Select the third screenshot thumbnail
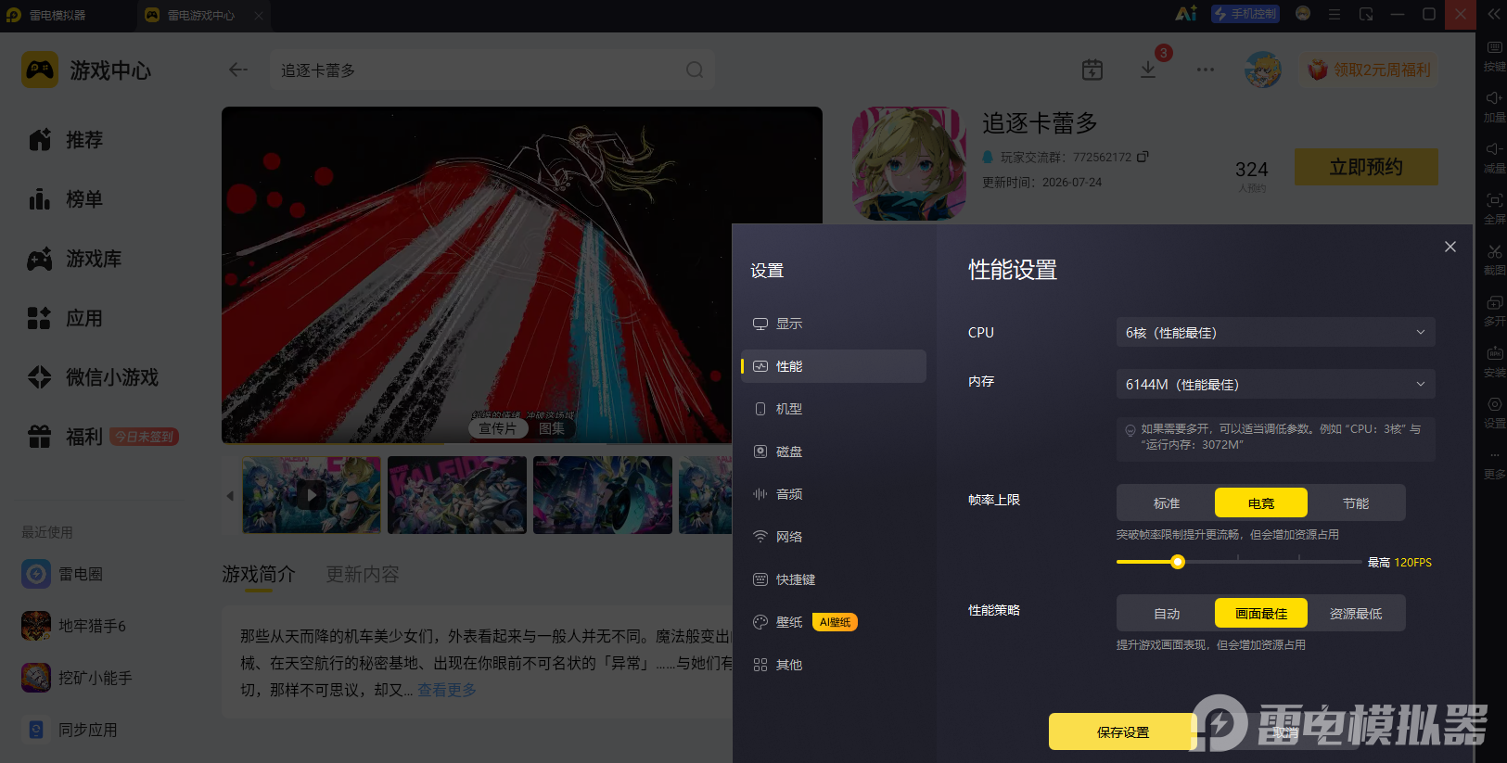Viewport: 1507px width, 763px height. 603,495
